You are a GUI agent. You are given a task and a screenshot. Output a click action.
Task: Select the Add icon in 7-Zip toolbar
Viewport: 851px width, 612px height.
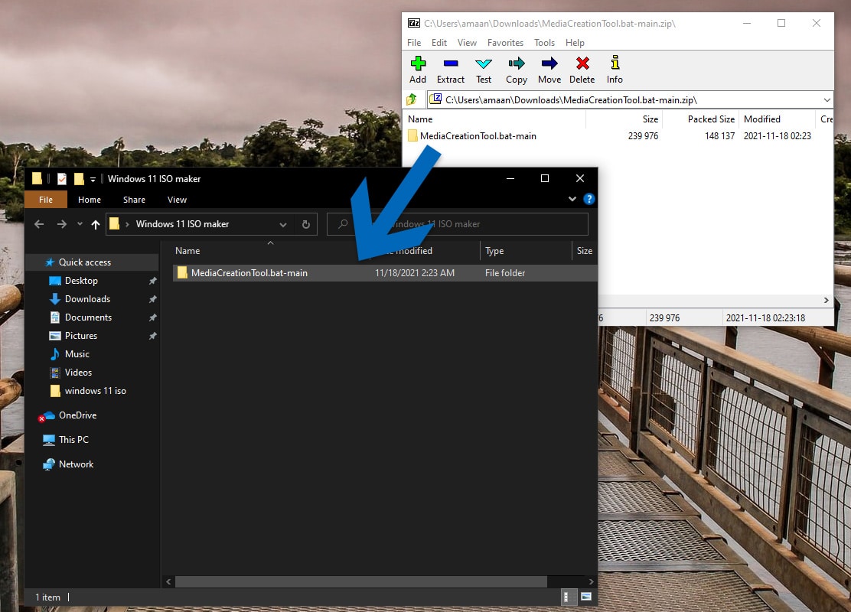(x=417, y=69)
